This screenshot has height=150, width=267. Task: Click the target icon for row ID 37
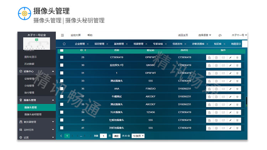click(x=216, y=97)
